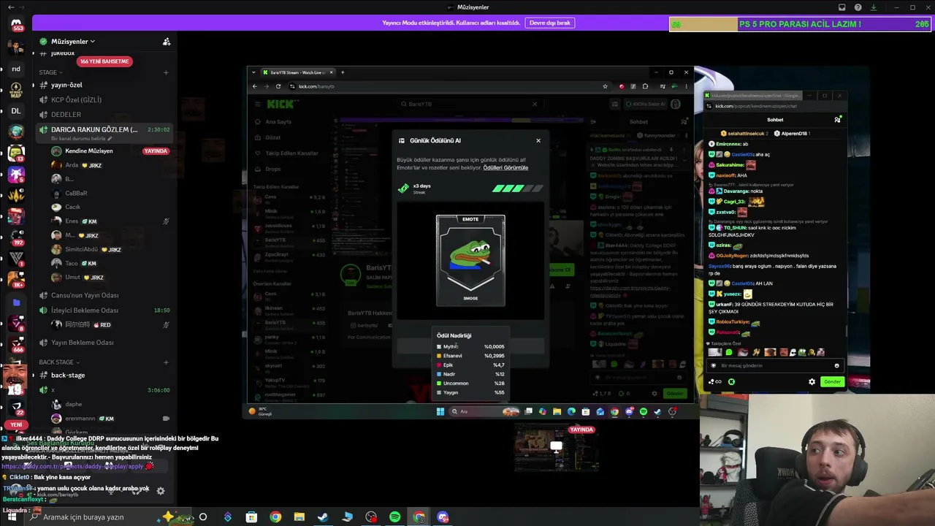Open Discord direct messages home icon
The width and height of the screenshot is (935, 526).
coord(16,23)
